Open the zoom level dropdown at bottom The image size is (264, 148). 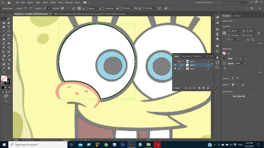pos(23,140)
